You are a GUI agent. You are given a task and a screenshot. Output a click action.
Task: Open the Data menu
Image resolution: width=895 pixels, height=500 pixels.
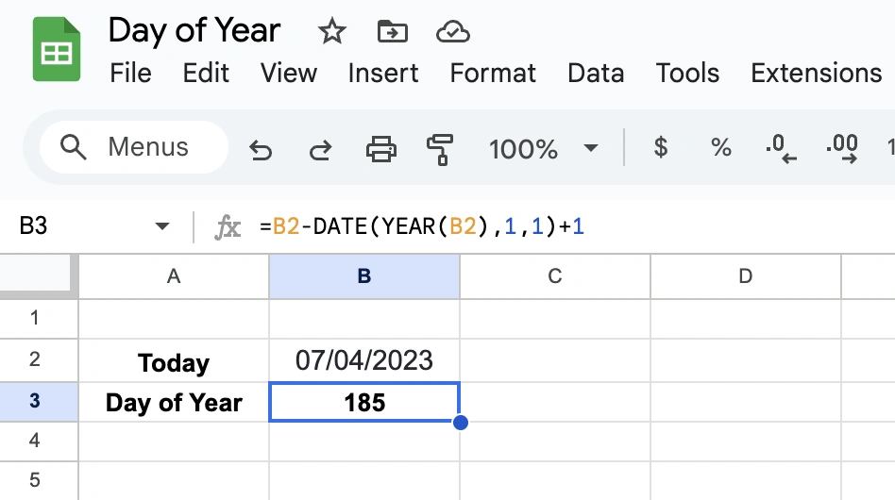pyautogui.click(x=596, y=73)
